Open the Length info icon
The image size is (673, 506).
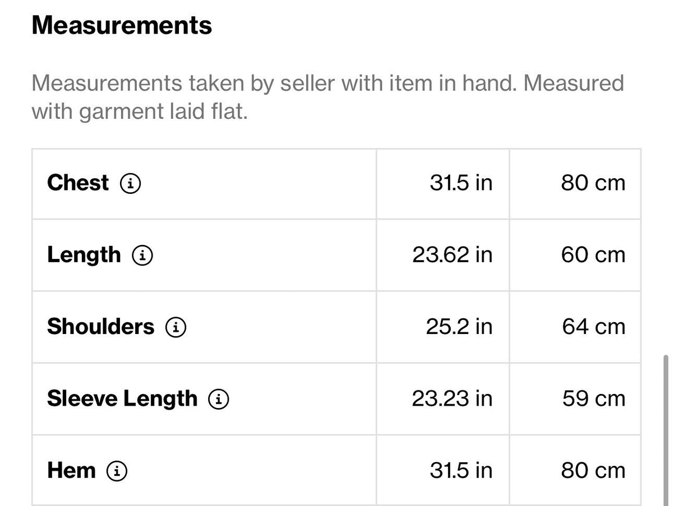point(142,256)
